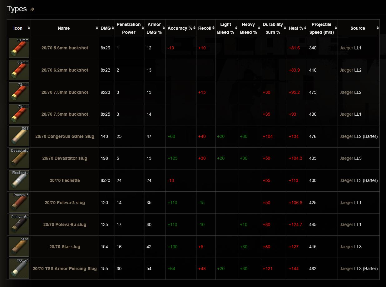
Task: Open 20/70 Star slug link
Action: pyautogui.click(x=65, y=247)
